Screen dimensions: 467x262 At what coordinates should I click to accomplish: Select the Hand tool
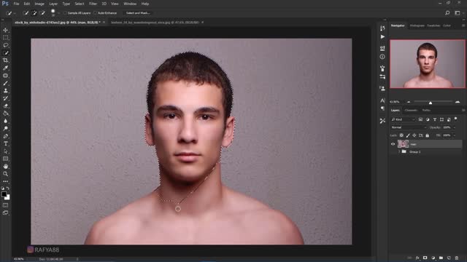pos(5,167)
